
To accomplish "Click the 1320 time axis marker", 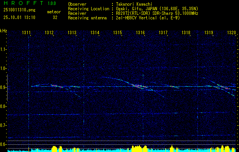I will tap(231, 32).
